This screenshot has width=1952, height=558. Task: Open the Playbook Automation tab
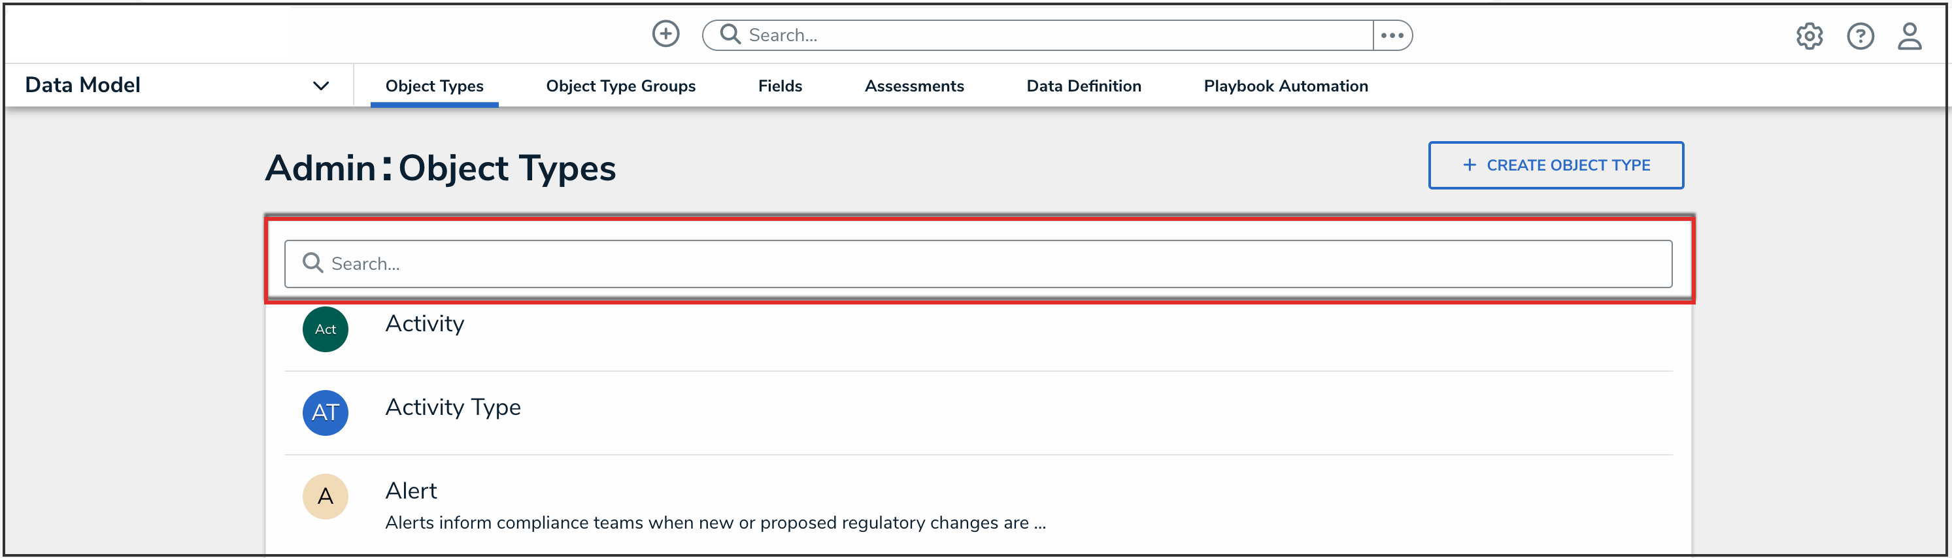click(1285, 86)
